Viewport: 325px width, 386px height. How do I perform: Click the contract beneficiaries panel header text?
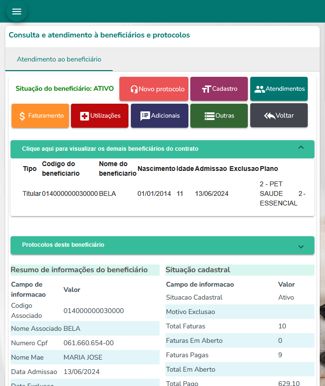pyautogui.click(x=110, y=149)
